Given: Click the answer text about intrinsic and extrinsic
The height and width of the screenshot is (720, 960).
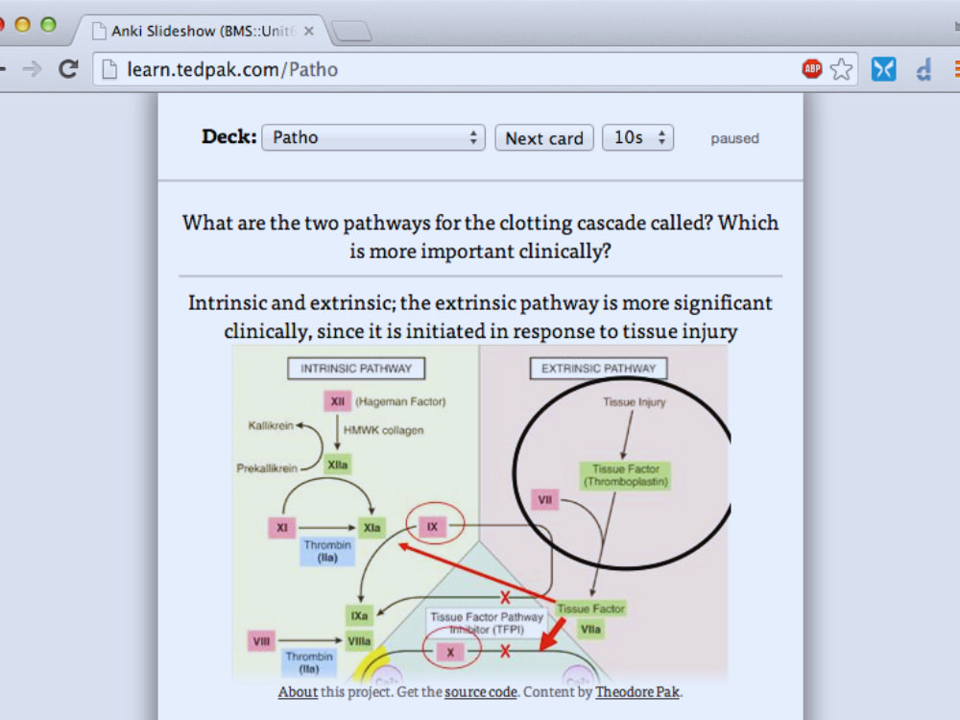Looking at the screenshot, I should click(x=481, y=317).
